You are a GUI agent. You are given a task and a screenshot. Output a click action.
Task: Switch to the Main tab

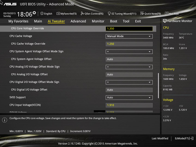pos(38,21)
